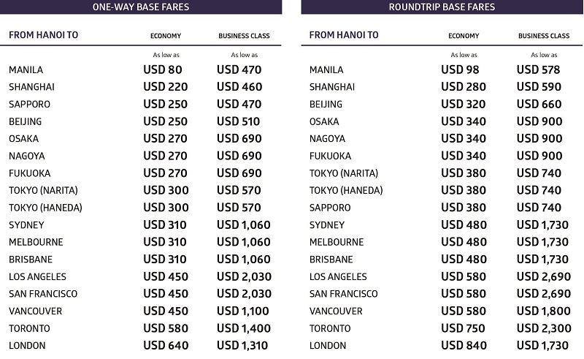Click the Economy column header in one-way table
Image resolution: width=584 pixels, height=359 pixels.
pos(166,36)
